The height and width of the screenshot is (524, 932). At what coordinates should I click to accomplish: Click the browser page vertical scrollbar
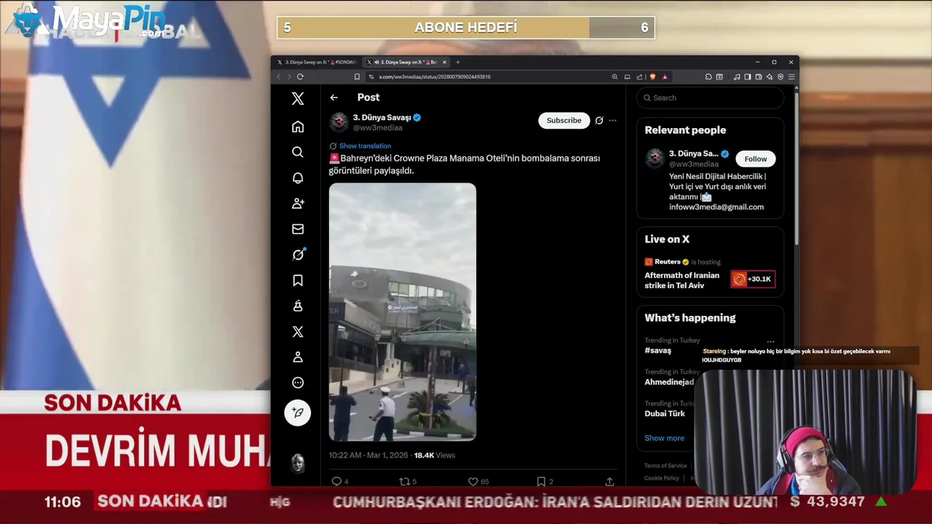point(796,167)
